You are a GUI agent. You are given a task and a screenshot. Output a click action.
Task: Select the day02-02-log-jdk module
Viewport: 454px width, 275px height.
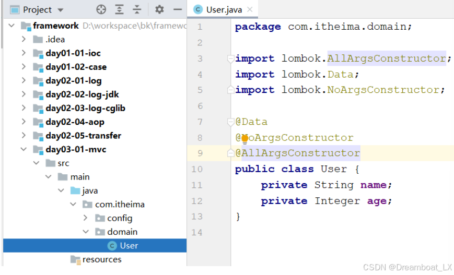coord(82,94)
